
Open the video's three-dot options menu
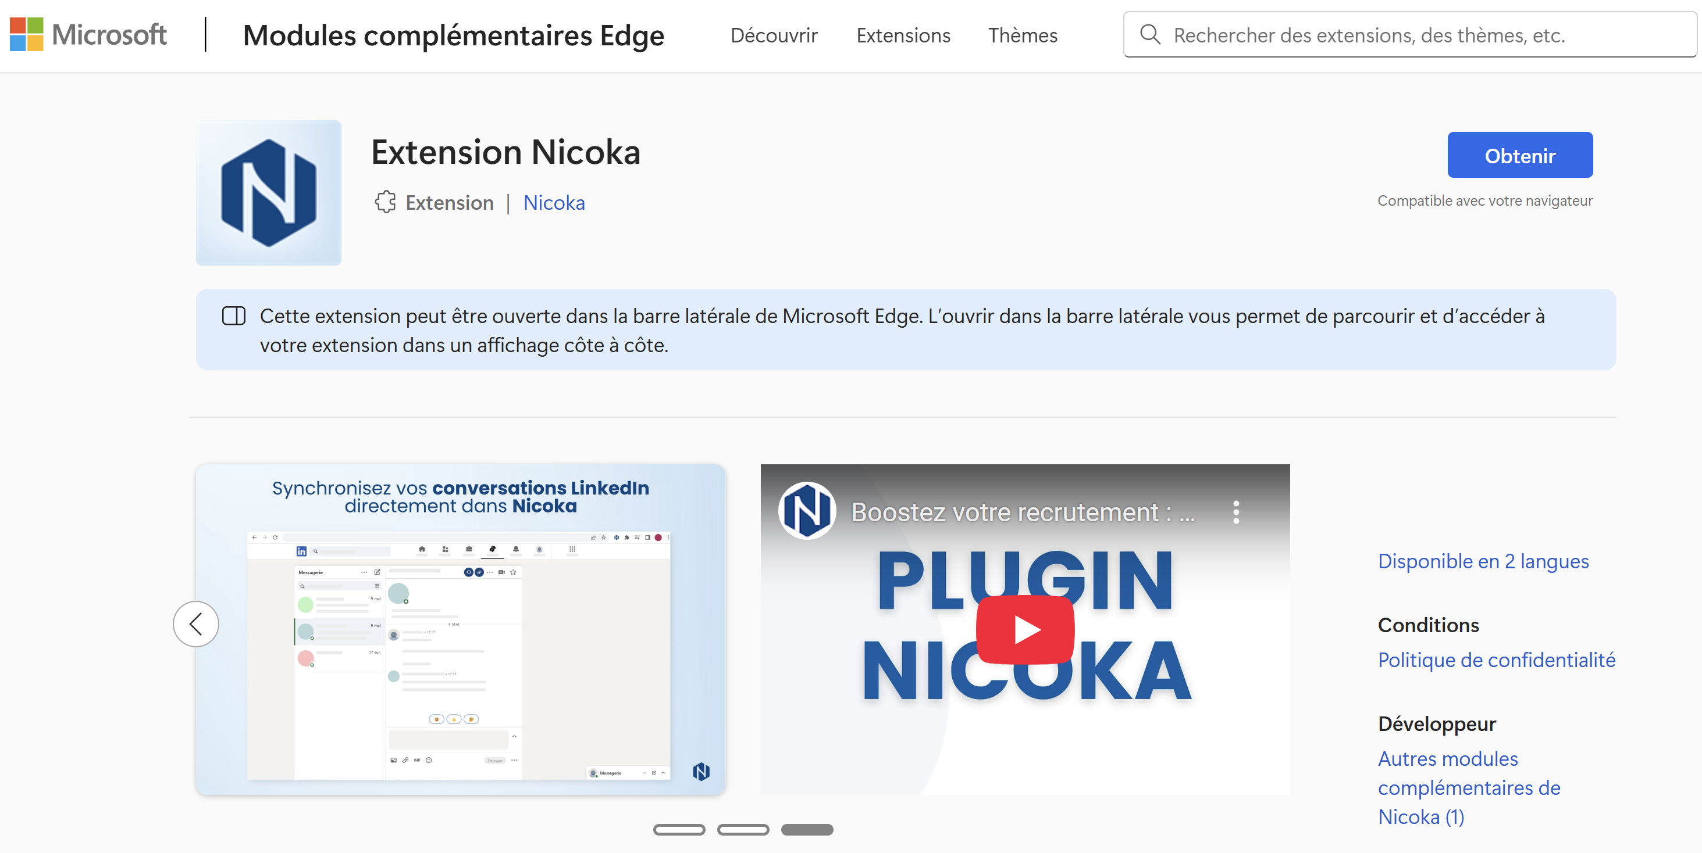(1235, 512)
